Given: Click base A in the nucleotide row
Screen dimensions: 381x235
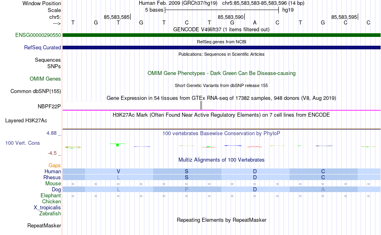Looking at the screenshot, I should pyautogui.click(x=255, y=22).
